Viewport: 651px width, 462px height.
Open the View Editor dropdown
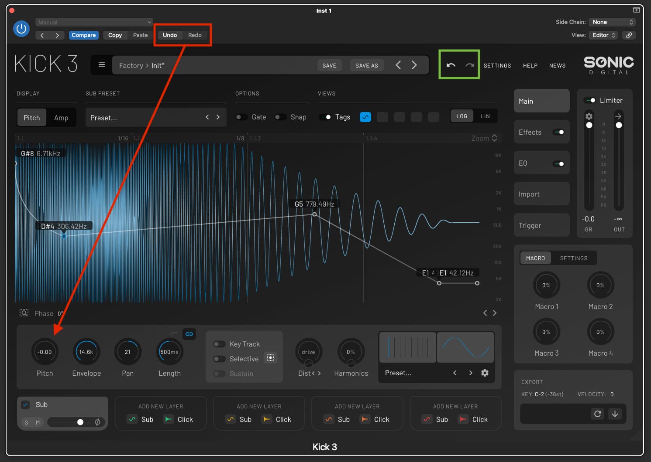pyautogui.click(x=604, y=35)
